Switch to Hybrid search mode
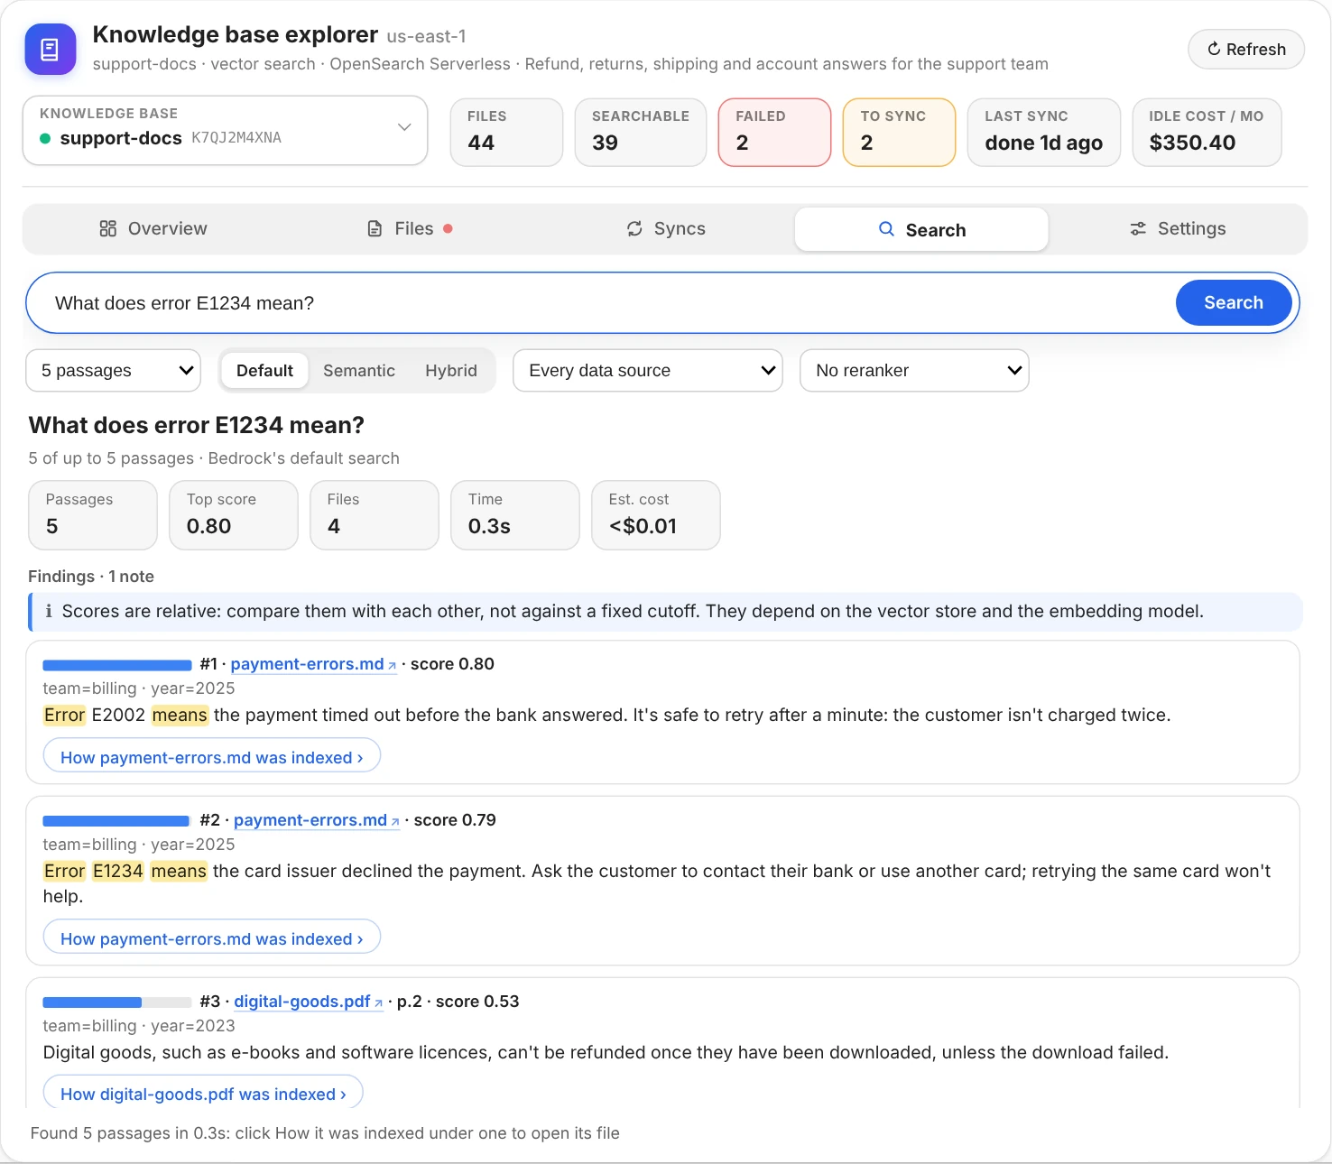 coord(451,371)
